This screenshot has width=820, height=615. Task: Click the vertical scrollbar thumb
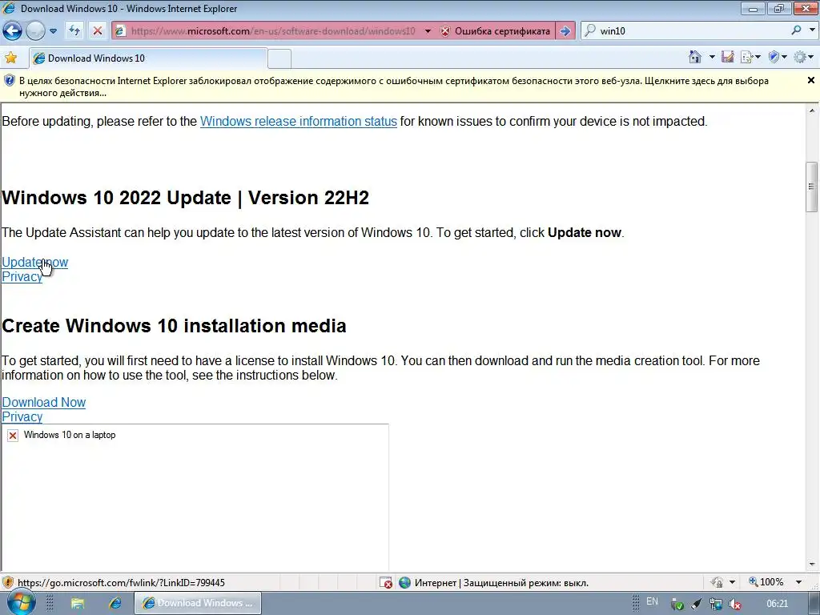pos(812,187)
